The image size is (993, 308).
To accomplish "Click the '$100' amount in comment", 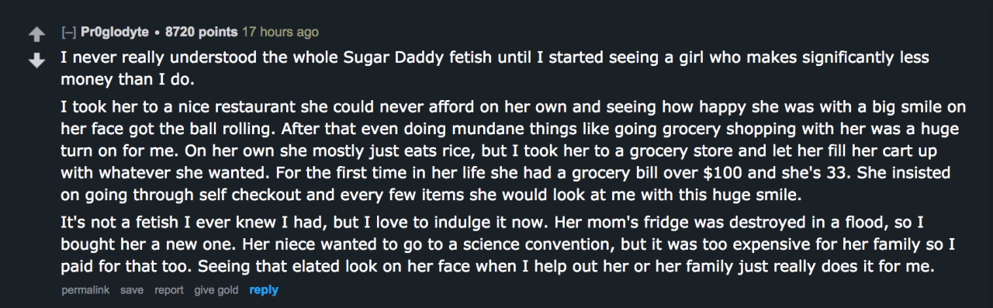I will coord(635,172).
